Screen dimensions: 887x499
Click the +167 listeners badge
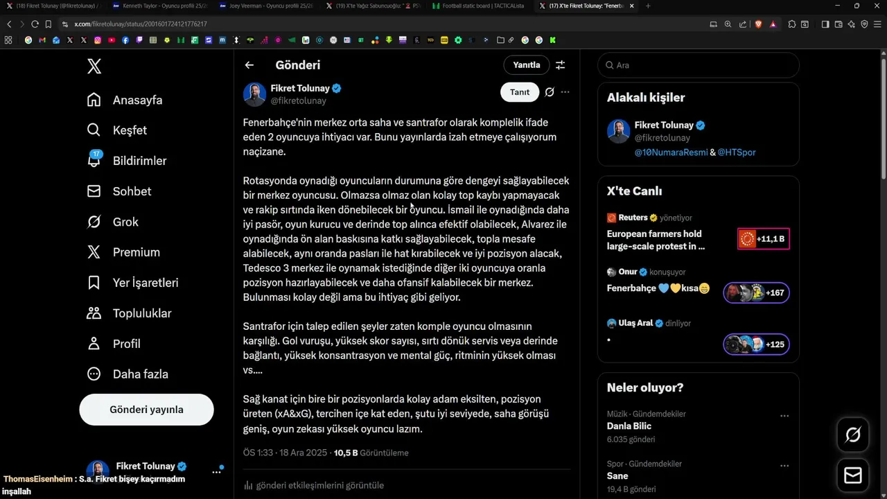pos(756,292)
